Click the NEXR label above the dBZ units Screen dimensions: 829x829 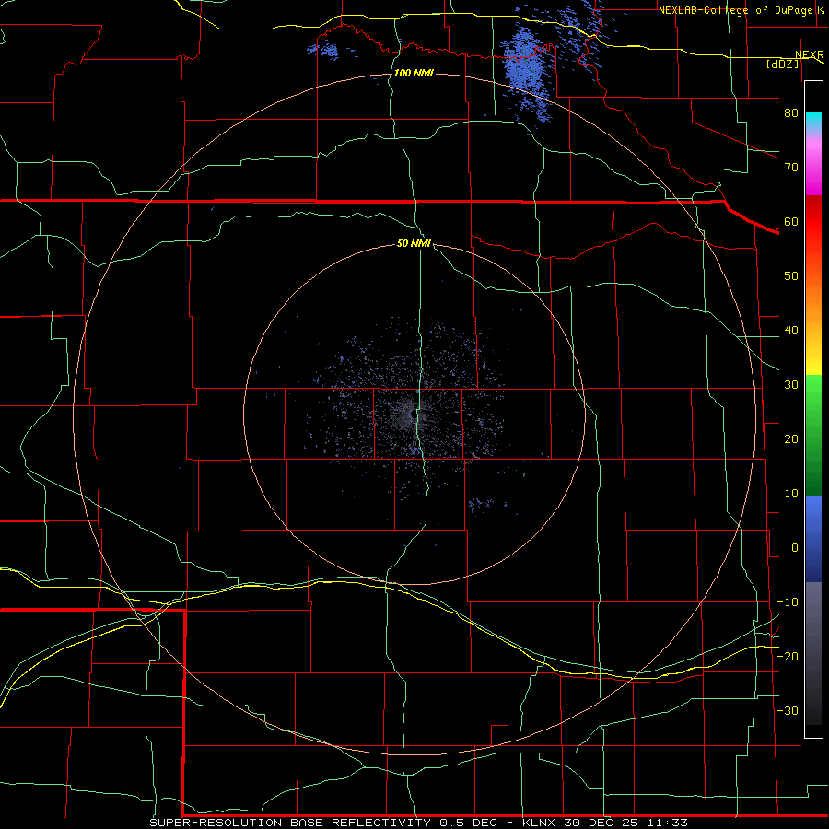(x=810, y=55)
